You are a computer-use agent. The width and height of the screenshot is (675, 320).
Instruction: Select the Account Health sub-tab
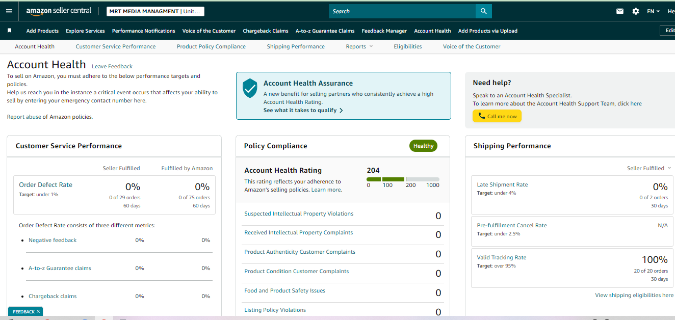[35, 46]
